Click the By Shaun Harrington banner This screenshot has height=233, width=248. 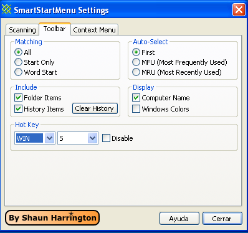[52, 217]
